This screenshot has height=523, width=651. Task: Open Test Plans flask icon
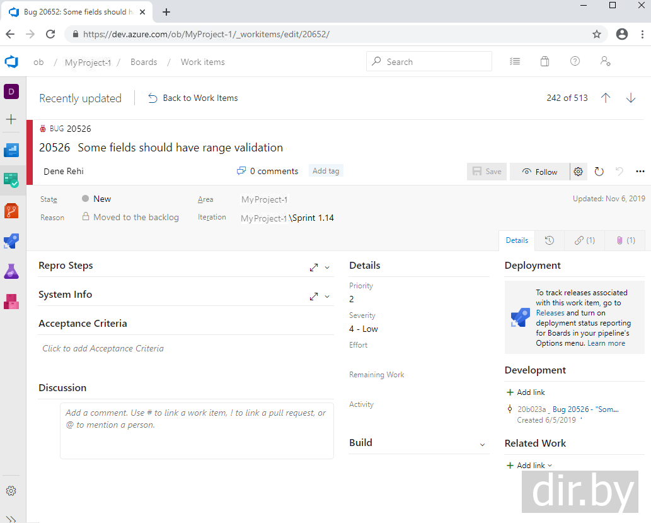(x=11, y=271)
